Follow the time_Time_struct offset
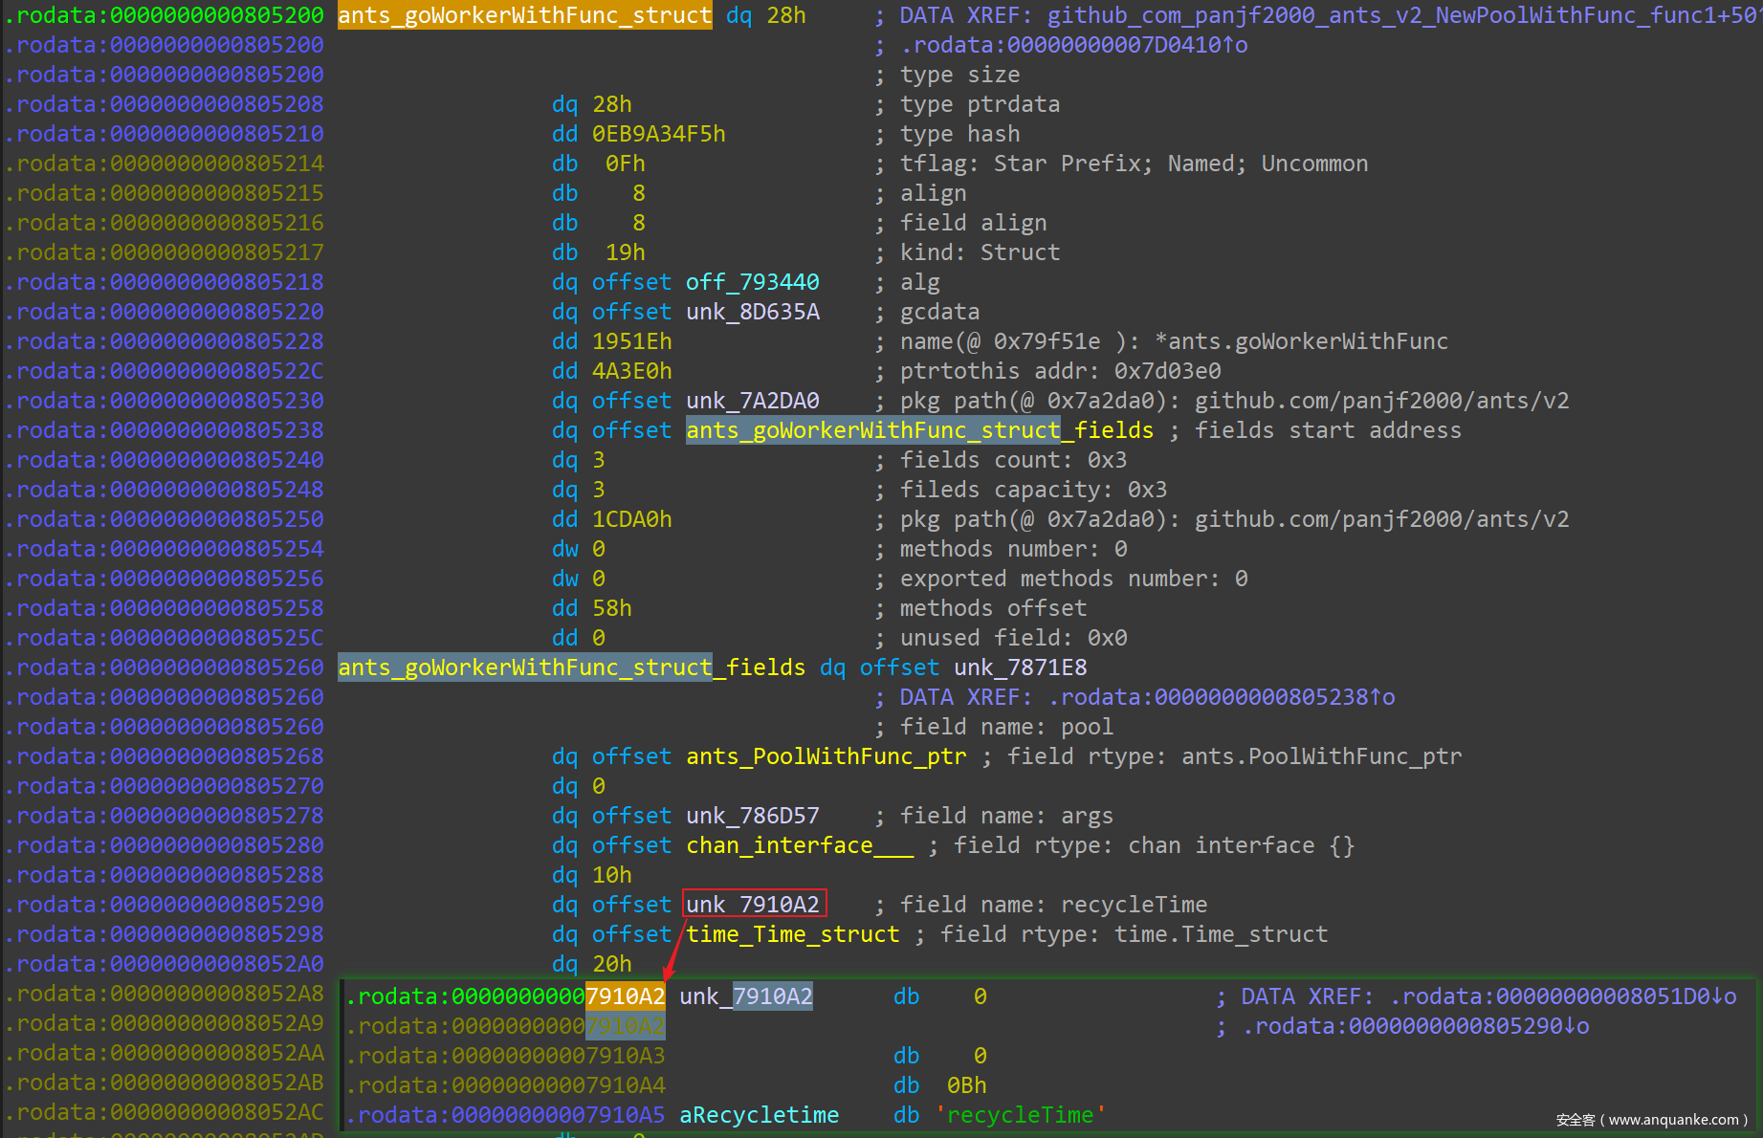 [x=792, y=934]
